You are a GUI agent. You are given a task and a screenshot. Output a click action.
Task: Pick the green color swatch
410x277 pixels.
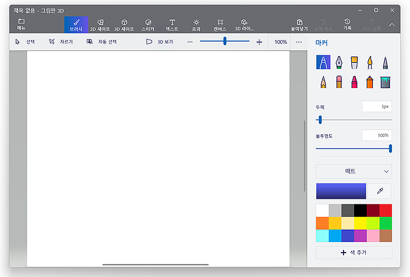click(386, 223)
